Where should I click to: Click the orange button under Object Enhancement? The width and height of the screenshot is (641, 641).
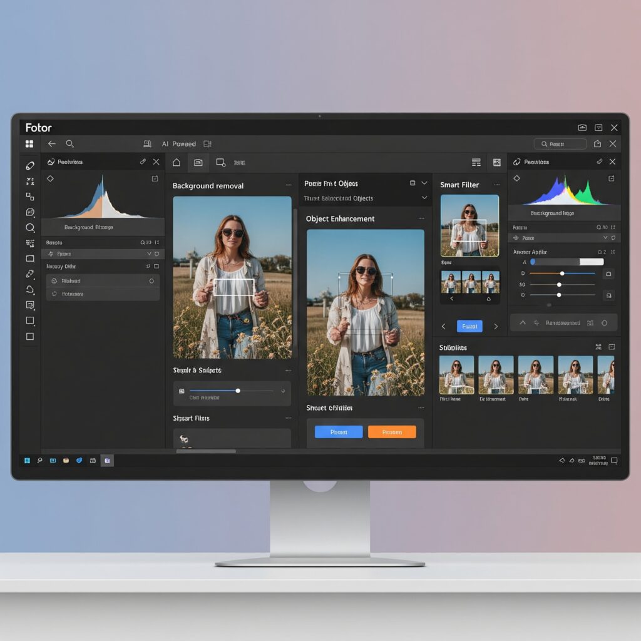(x=392, y=432)
